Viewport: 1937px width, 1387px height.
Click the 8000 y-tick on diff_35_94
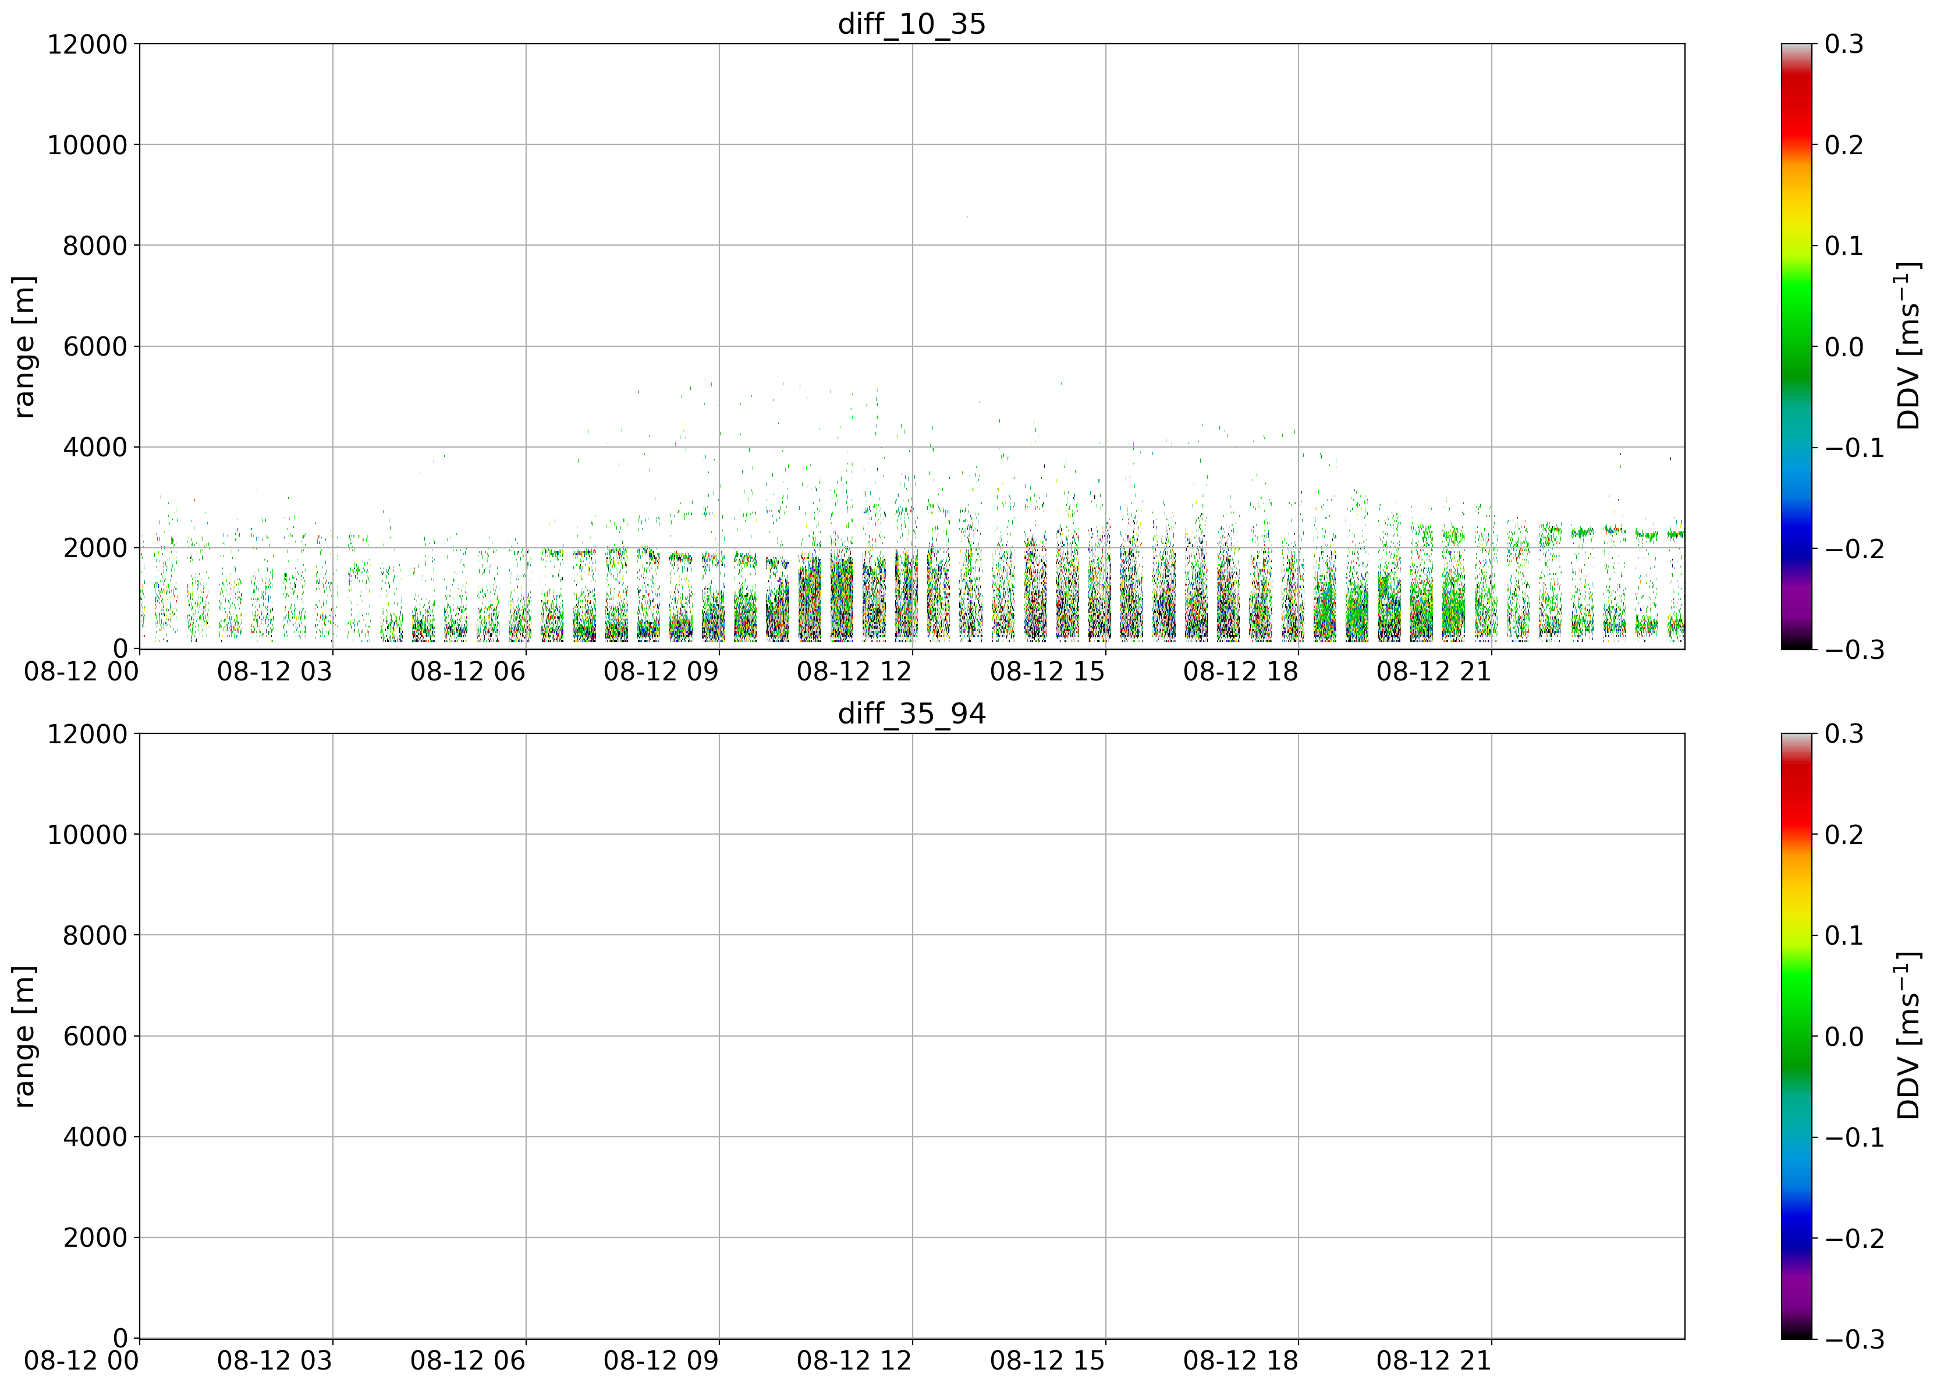95,936
